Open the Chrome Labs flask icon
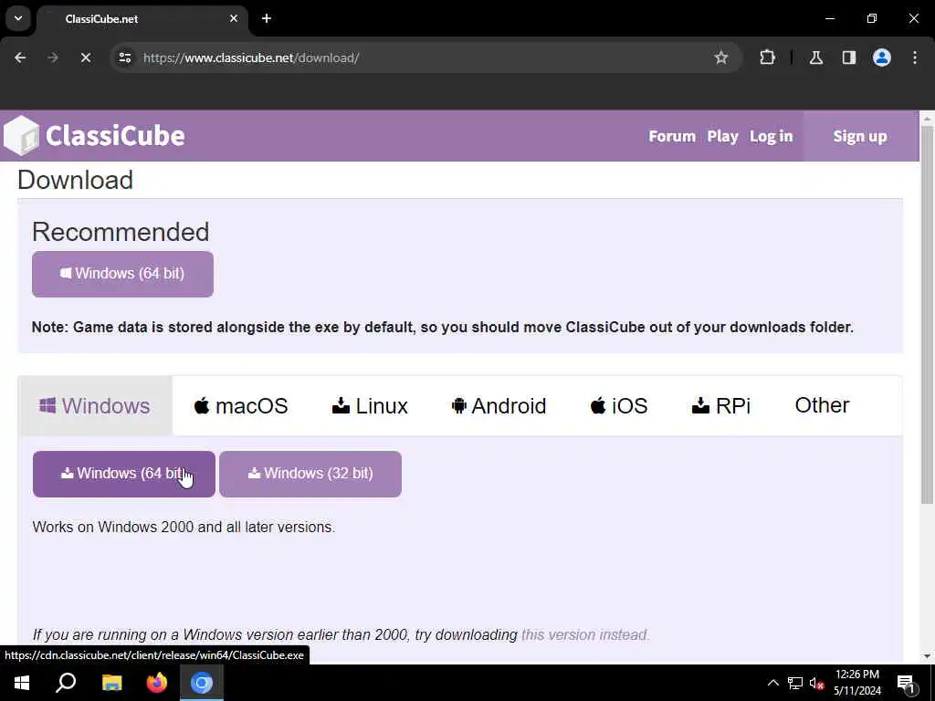The width and height of the screenshot is (935, 701). point(816,58)
